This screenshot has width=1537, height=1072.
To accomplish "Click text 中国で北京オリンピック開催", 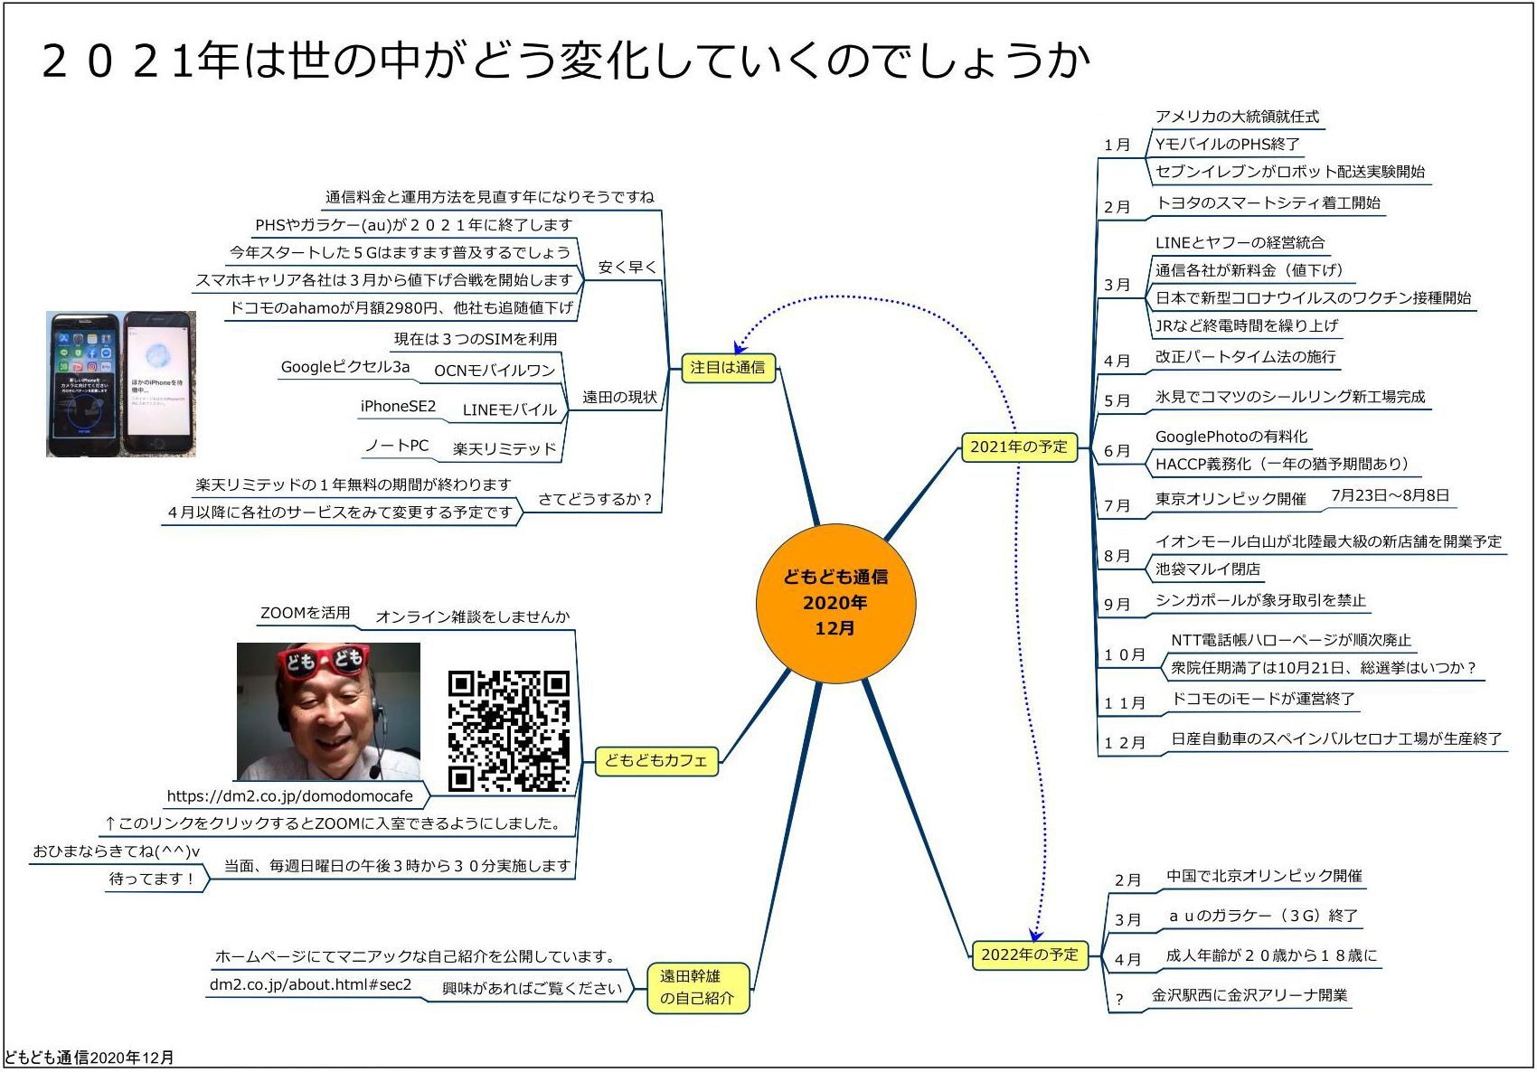I will point(1264,876).
